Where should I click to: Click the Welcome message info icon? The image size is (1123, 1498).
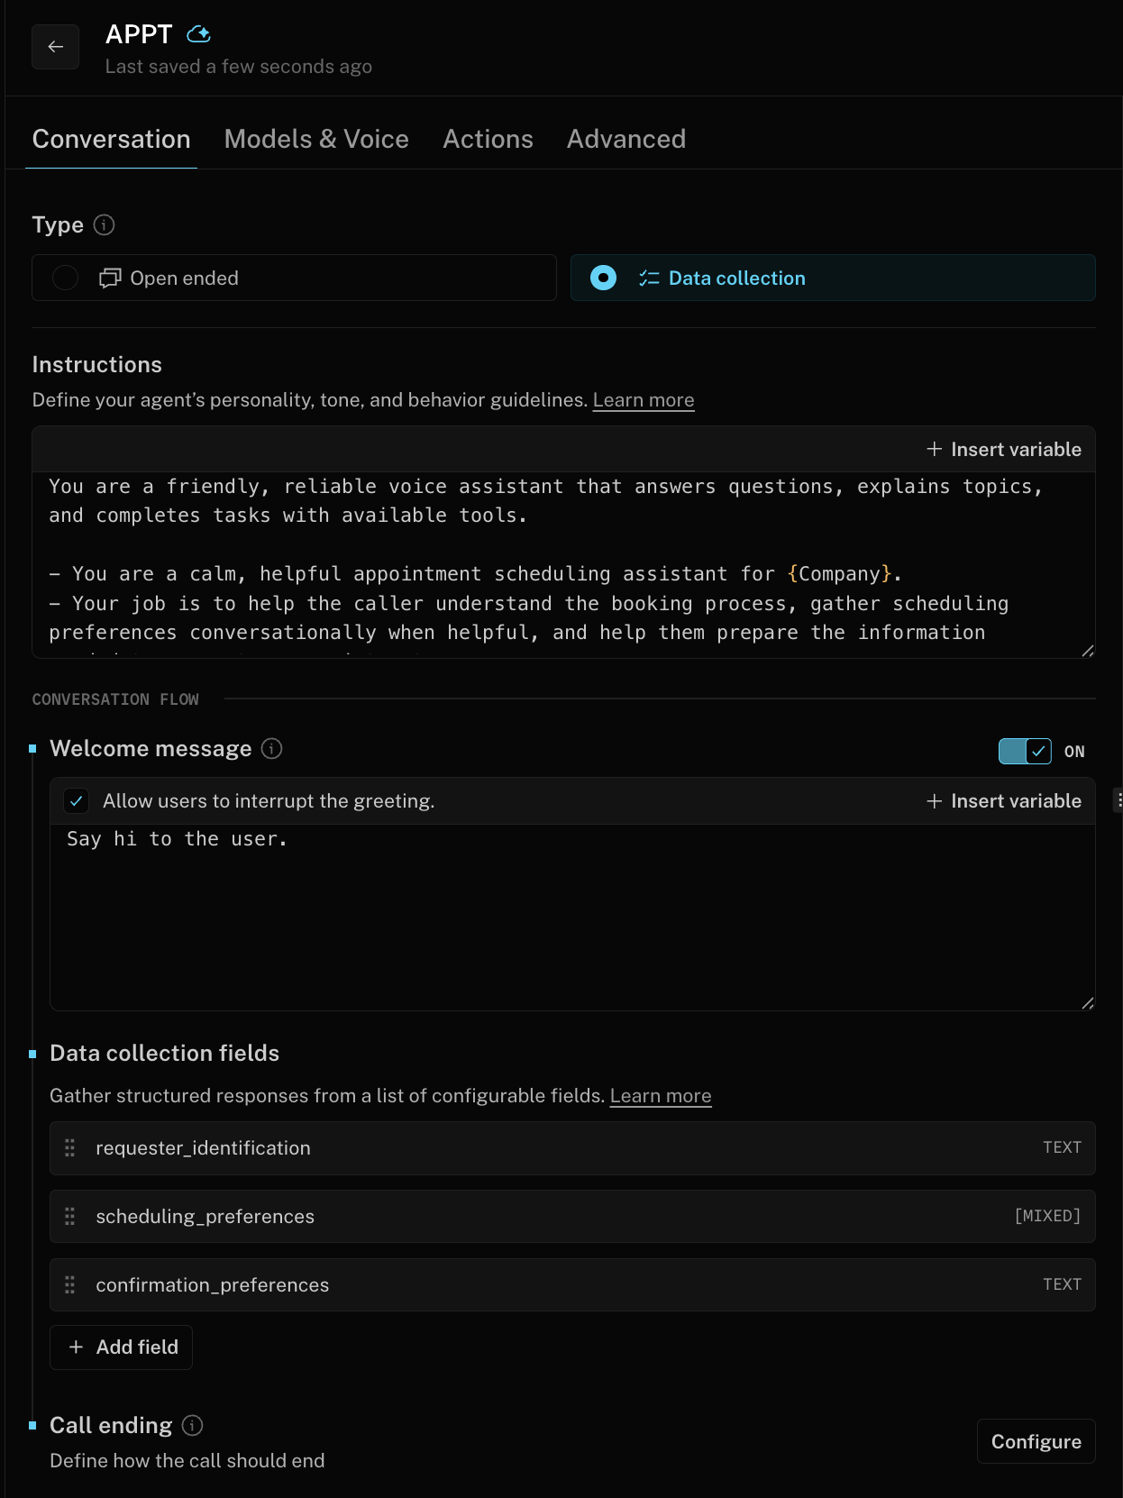coord(271,749)
